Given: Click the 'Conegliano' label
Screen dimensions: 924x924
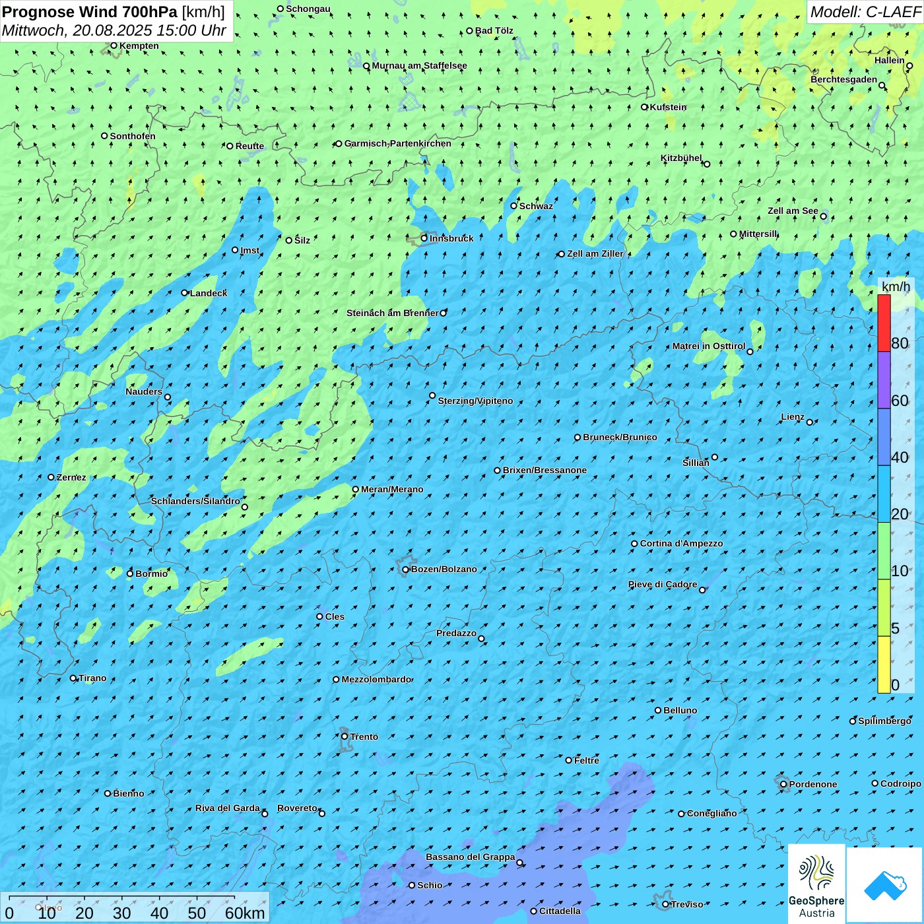Looking at the screenshot, I should [x=711, y=813].
